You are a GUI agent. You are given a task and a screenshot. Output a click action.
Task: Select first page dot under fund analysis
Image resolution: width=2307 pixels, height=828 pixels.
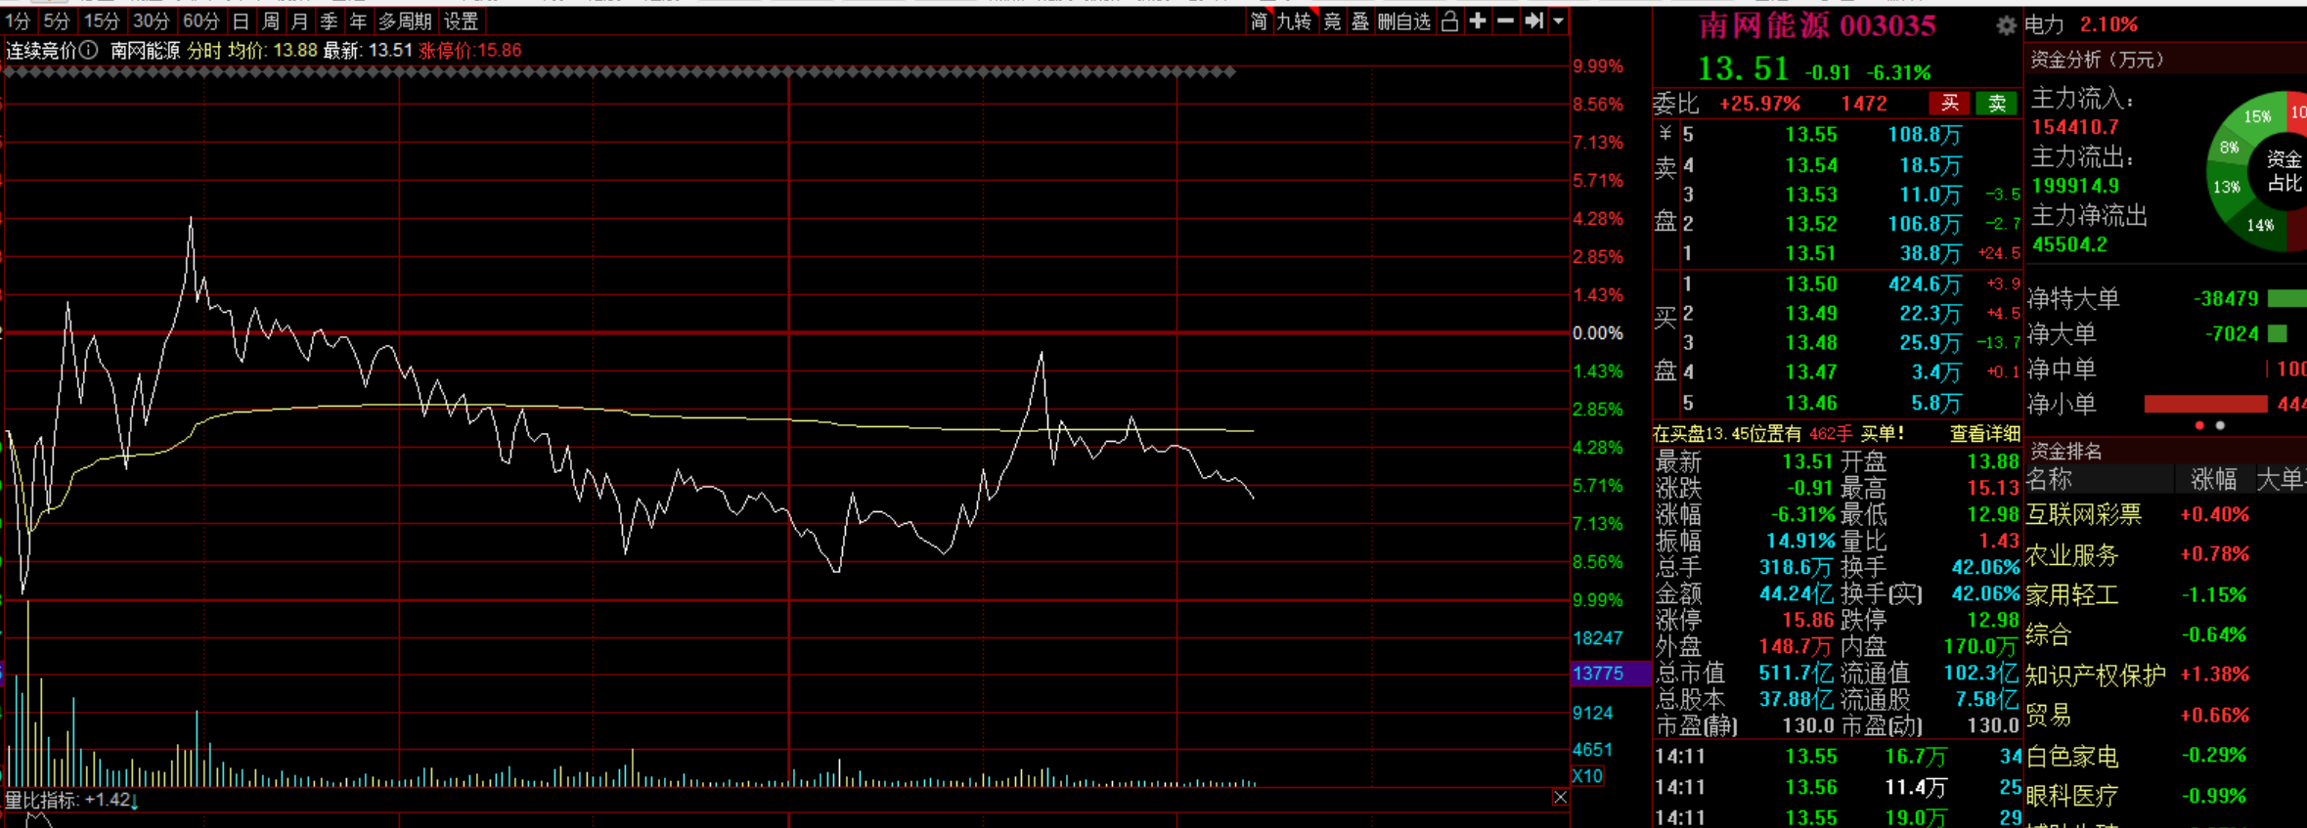[2199, 425]
